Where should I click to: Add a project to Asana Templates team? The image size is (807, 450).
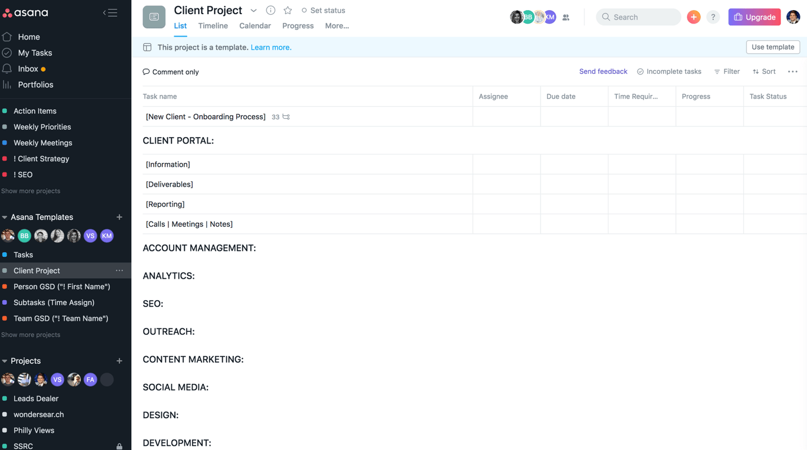119,217
